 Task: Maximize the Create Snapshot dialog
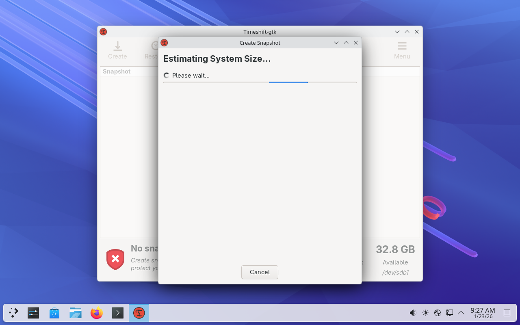pyautogui.click(x=346, y=43)
